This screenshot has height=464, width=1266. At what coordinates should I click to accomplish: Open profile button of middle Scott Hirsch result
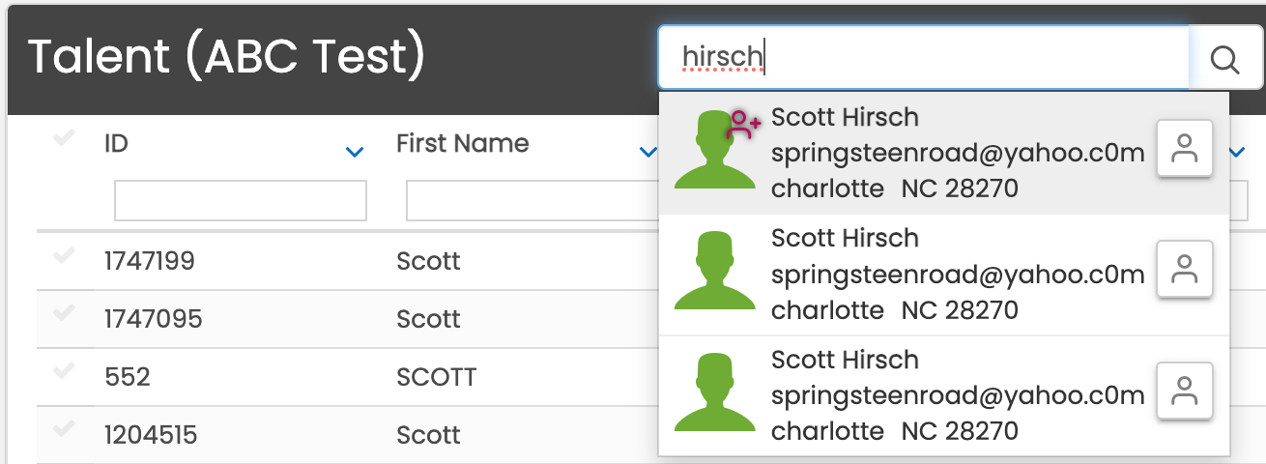click(1185, 271)
